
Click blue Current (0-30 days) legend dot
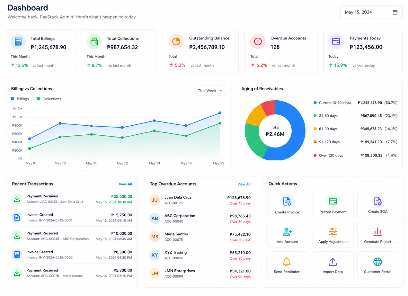coord(315,103)
